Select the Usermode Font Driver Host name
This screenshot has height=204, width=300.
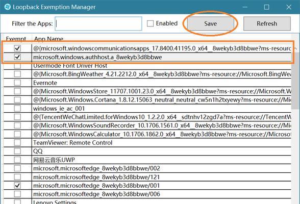[70, 66]
